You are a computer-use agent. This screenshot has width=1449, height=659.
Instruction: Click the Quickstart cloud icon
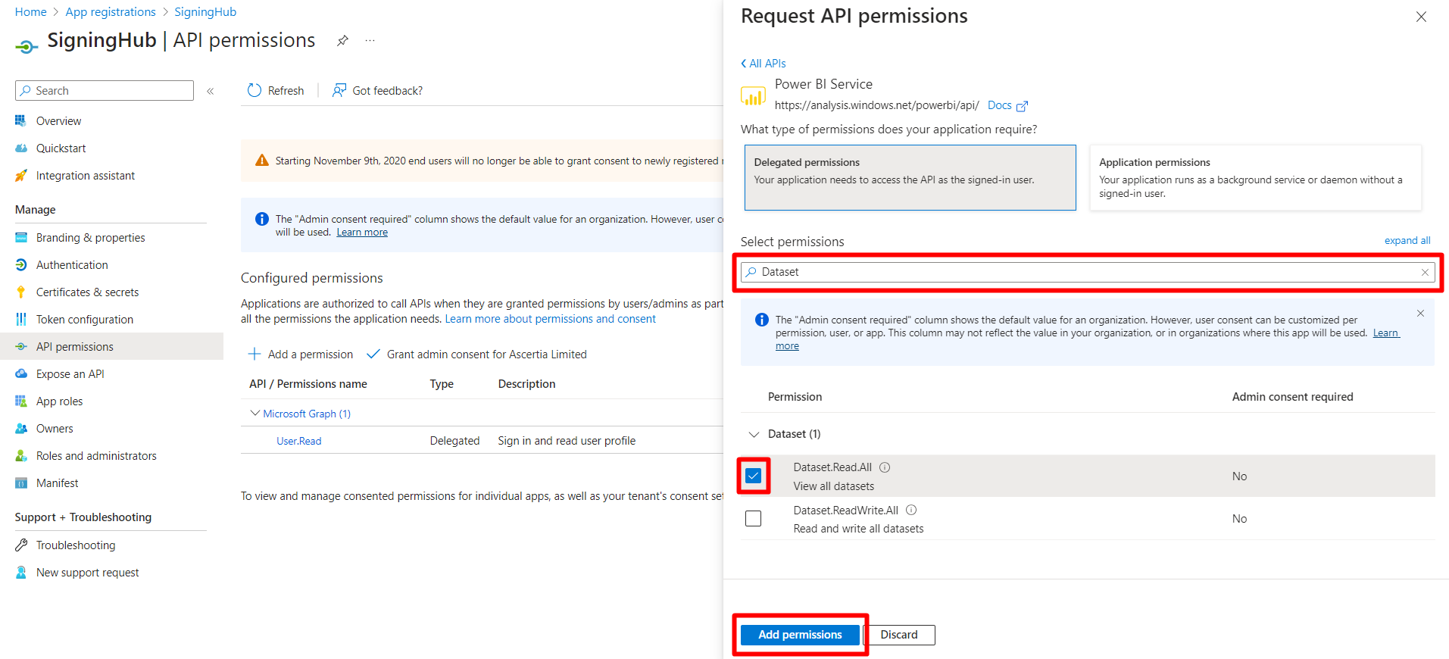pyautogui.click(x=21, y=148)
